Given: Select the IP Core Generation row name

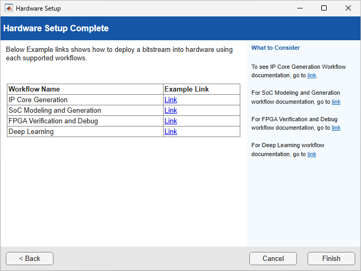Looking at the screenshot, I should coord(85,100).
